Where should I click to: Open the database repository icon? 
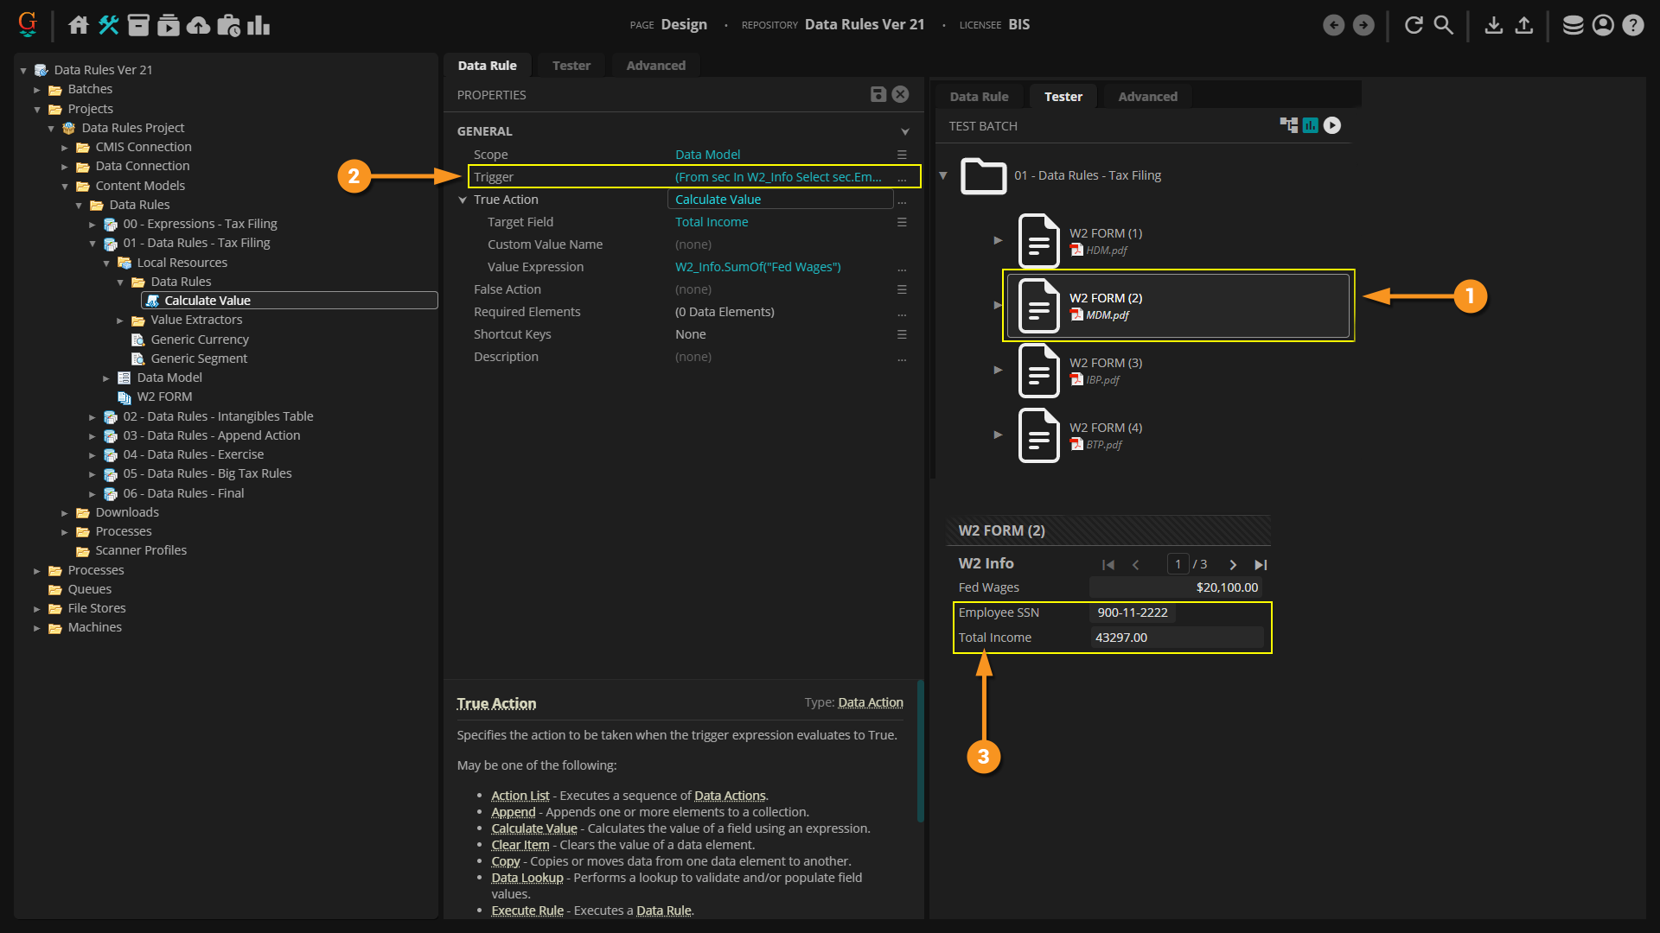1573,25
